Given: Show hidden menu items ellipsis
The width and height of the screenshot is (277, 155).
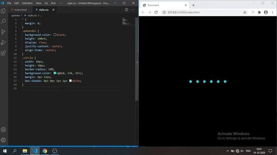Looking at the screenshot, I should [61, 3].
